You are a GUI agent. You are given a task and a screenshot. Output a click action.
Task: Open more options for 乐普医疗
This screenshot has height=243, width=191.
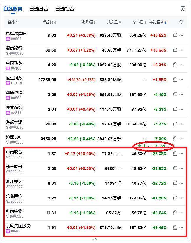pos(182,198)
